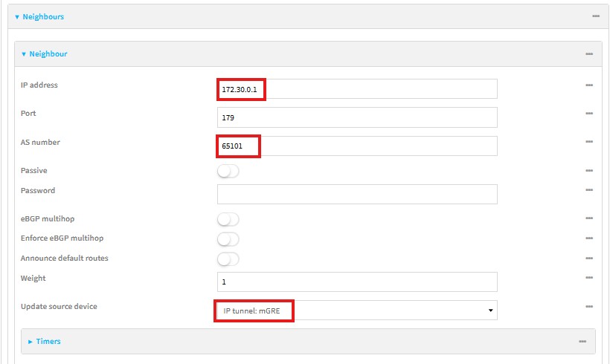
Task: Click the dash icon beside AS number row
Action: (x=588, y=142)
